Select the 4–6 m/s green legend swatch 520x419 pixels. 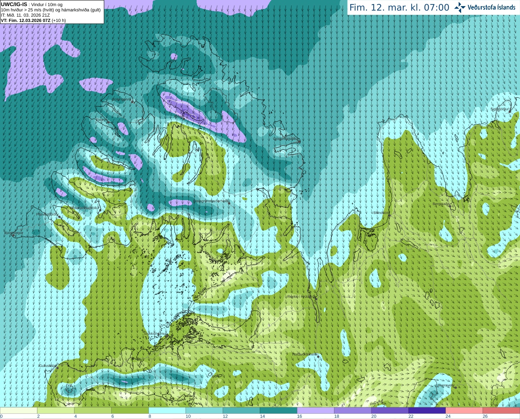[x=93, y=411]
